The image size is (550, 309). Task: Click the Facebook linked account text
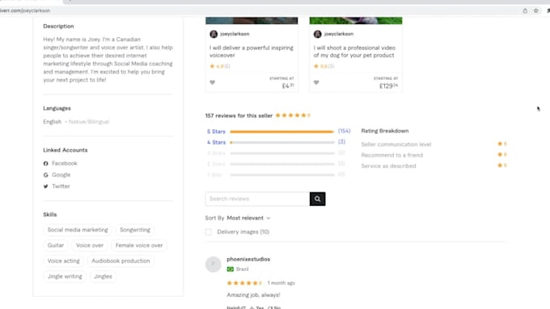click(x=65, y=164)
